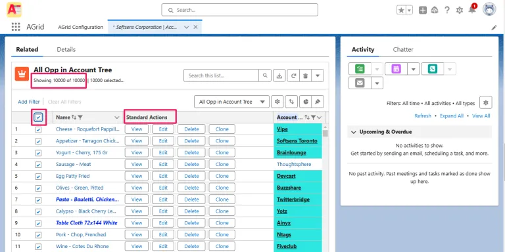Click the pin list view icon
The width and height of the screenshot is (505, 252).
coord(318,102)
